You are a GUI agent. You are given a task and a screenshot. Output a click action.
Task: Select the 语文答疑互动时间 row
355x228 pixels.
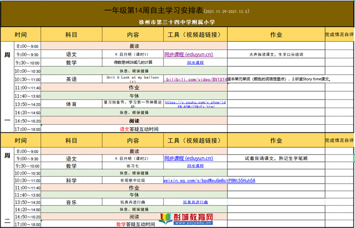click(134, 129)
